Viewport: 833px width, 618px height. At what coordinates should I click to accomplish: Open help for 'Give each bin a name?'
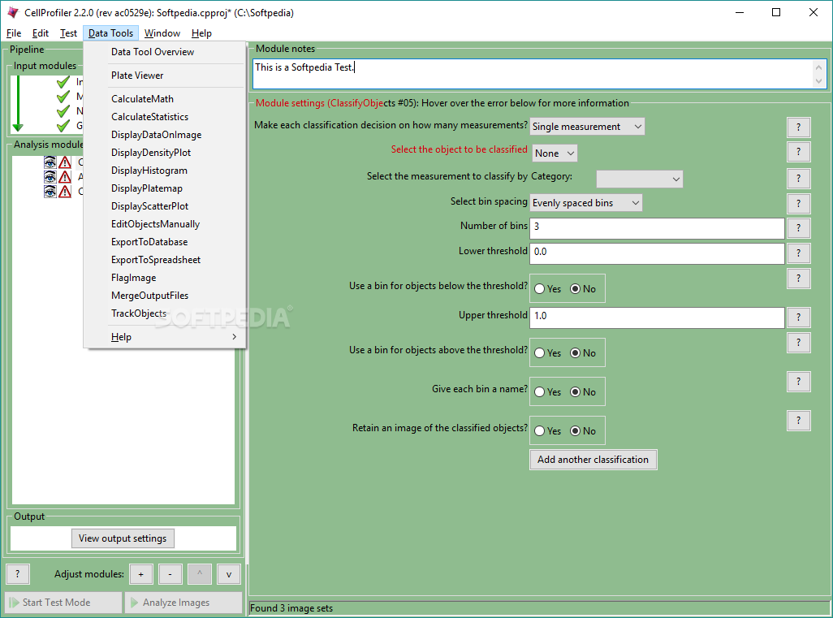[x=798, y=382]
